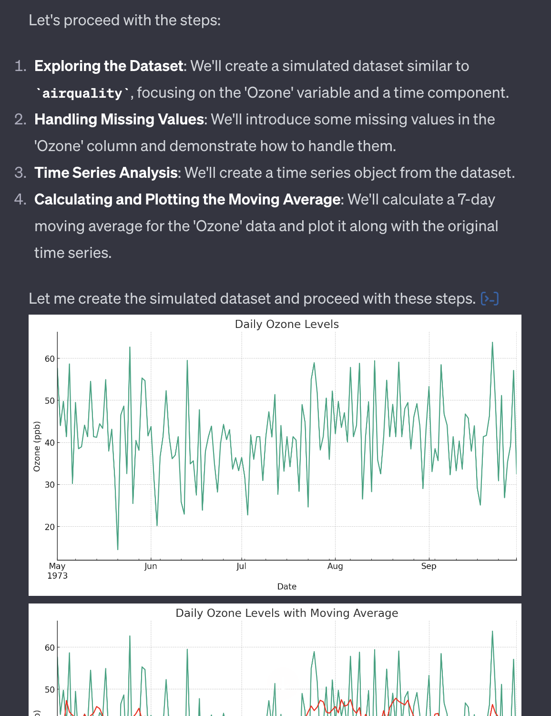Click the 'May 1973' x-axis label
Screen dimensions: 551x716
click(57, 571)
